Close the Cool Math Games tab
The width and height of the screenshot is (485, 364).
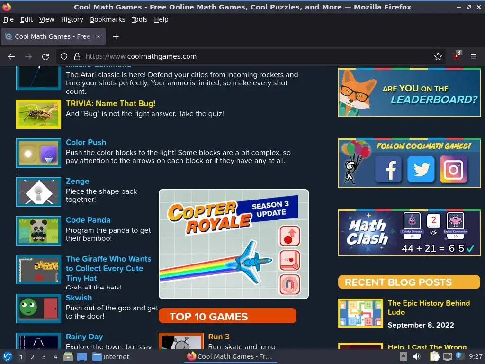click(98, 36)
